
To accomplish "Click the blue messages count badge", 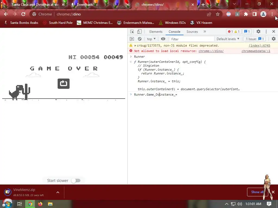I will pos(247,31).
